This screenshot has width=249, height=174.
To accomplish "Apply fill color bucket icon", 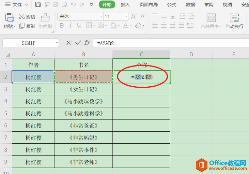I will (x=113, y=25).
